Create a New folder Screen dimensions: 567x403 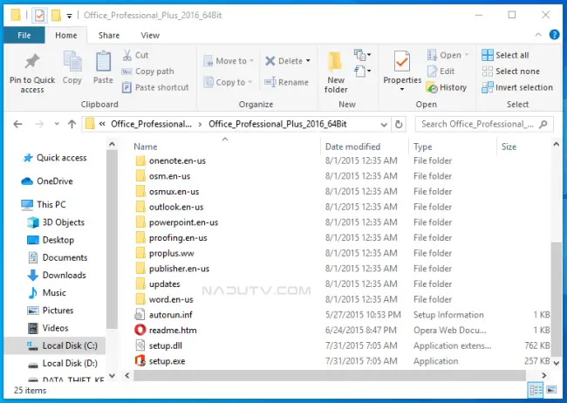pyautogui.click(x=336, y=72)
